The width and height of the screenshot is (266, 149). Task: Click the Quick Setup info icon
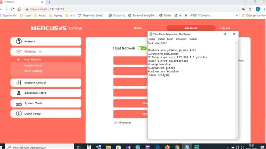pyautogui.click(x=19, y=113)
